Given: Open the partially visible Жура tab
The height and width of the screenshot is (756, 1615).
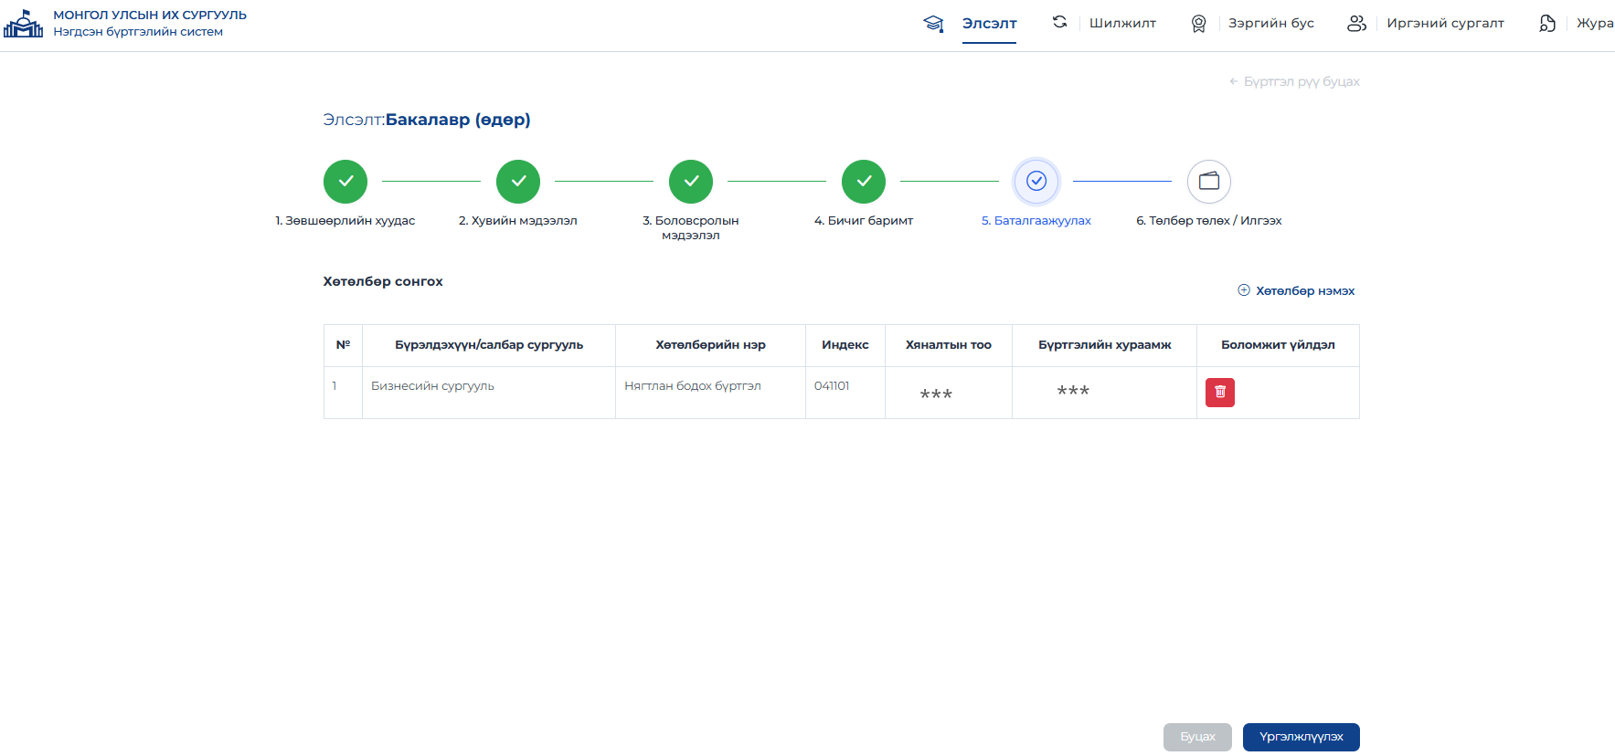Looking at the screenshot, I should pos(1595,24).
